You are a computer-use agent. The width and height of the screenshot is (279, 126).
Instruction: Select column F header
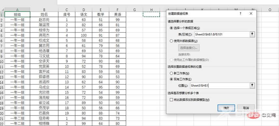[x=117, y=10]
